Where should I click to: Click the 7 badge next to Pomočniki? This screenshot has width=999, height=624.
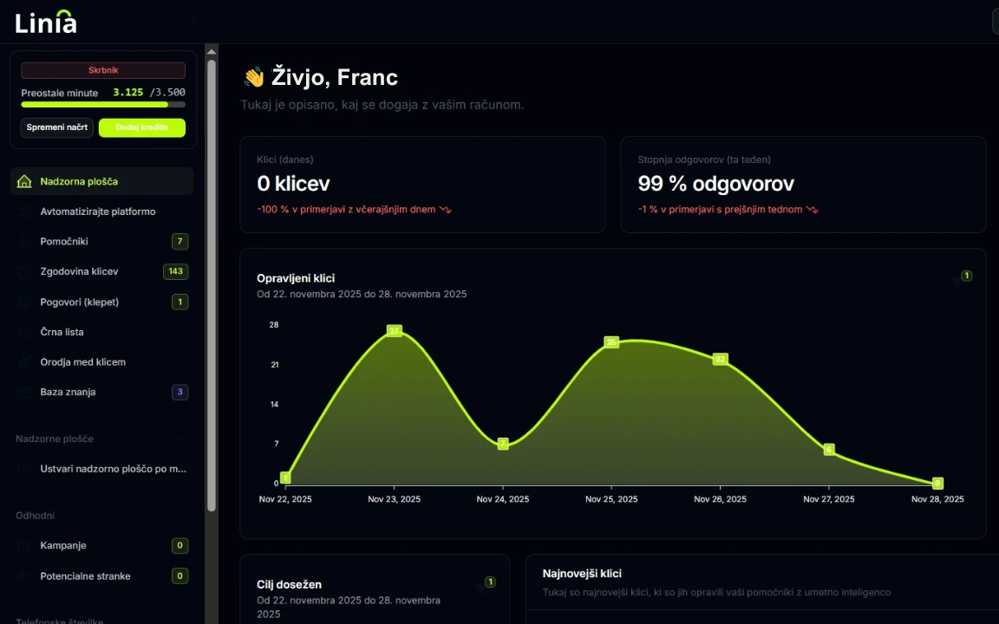180,242
